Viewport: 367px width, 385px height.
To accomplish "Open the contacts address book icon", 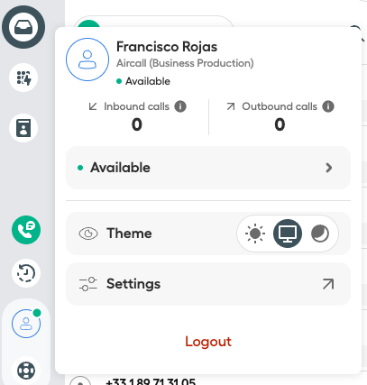I will [23, 128].
